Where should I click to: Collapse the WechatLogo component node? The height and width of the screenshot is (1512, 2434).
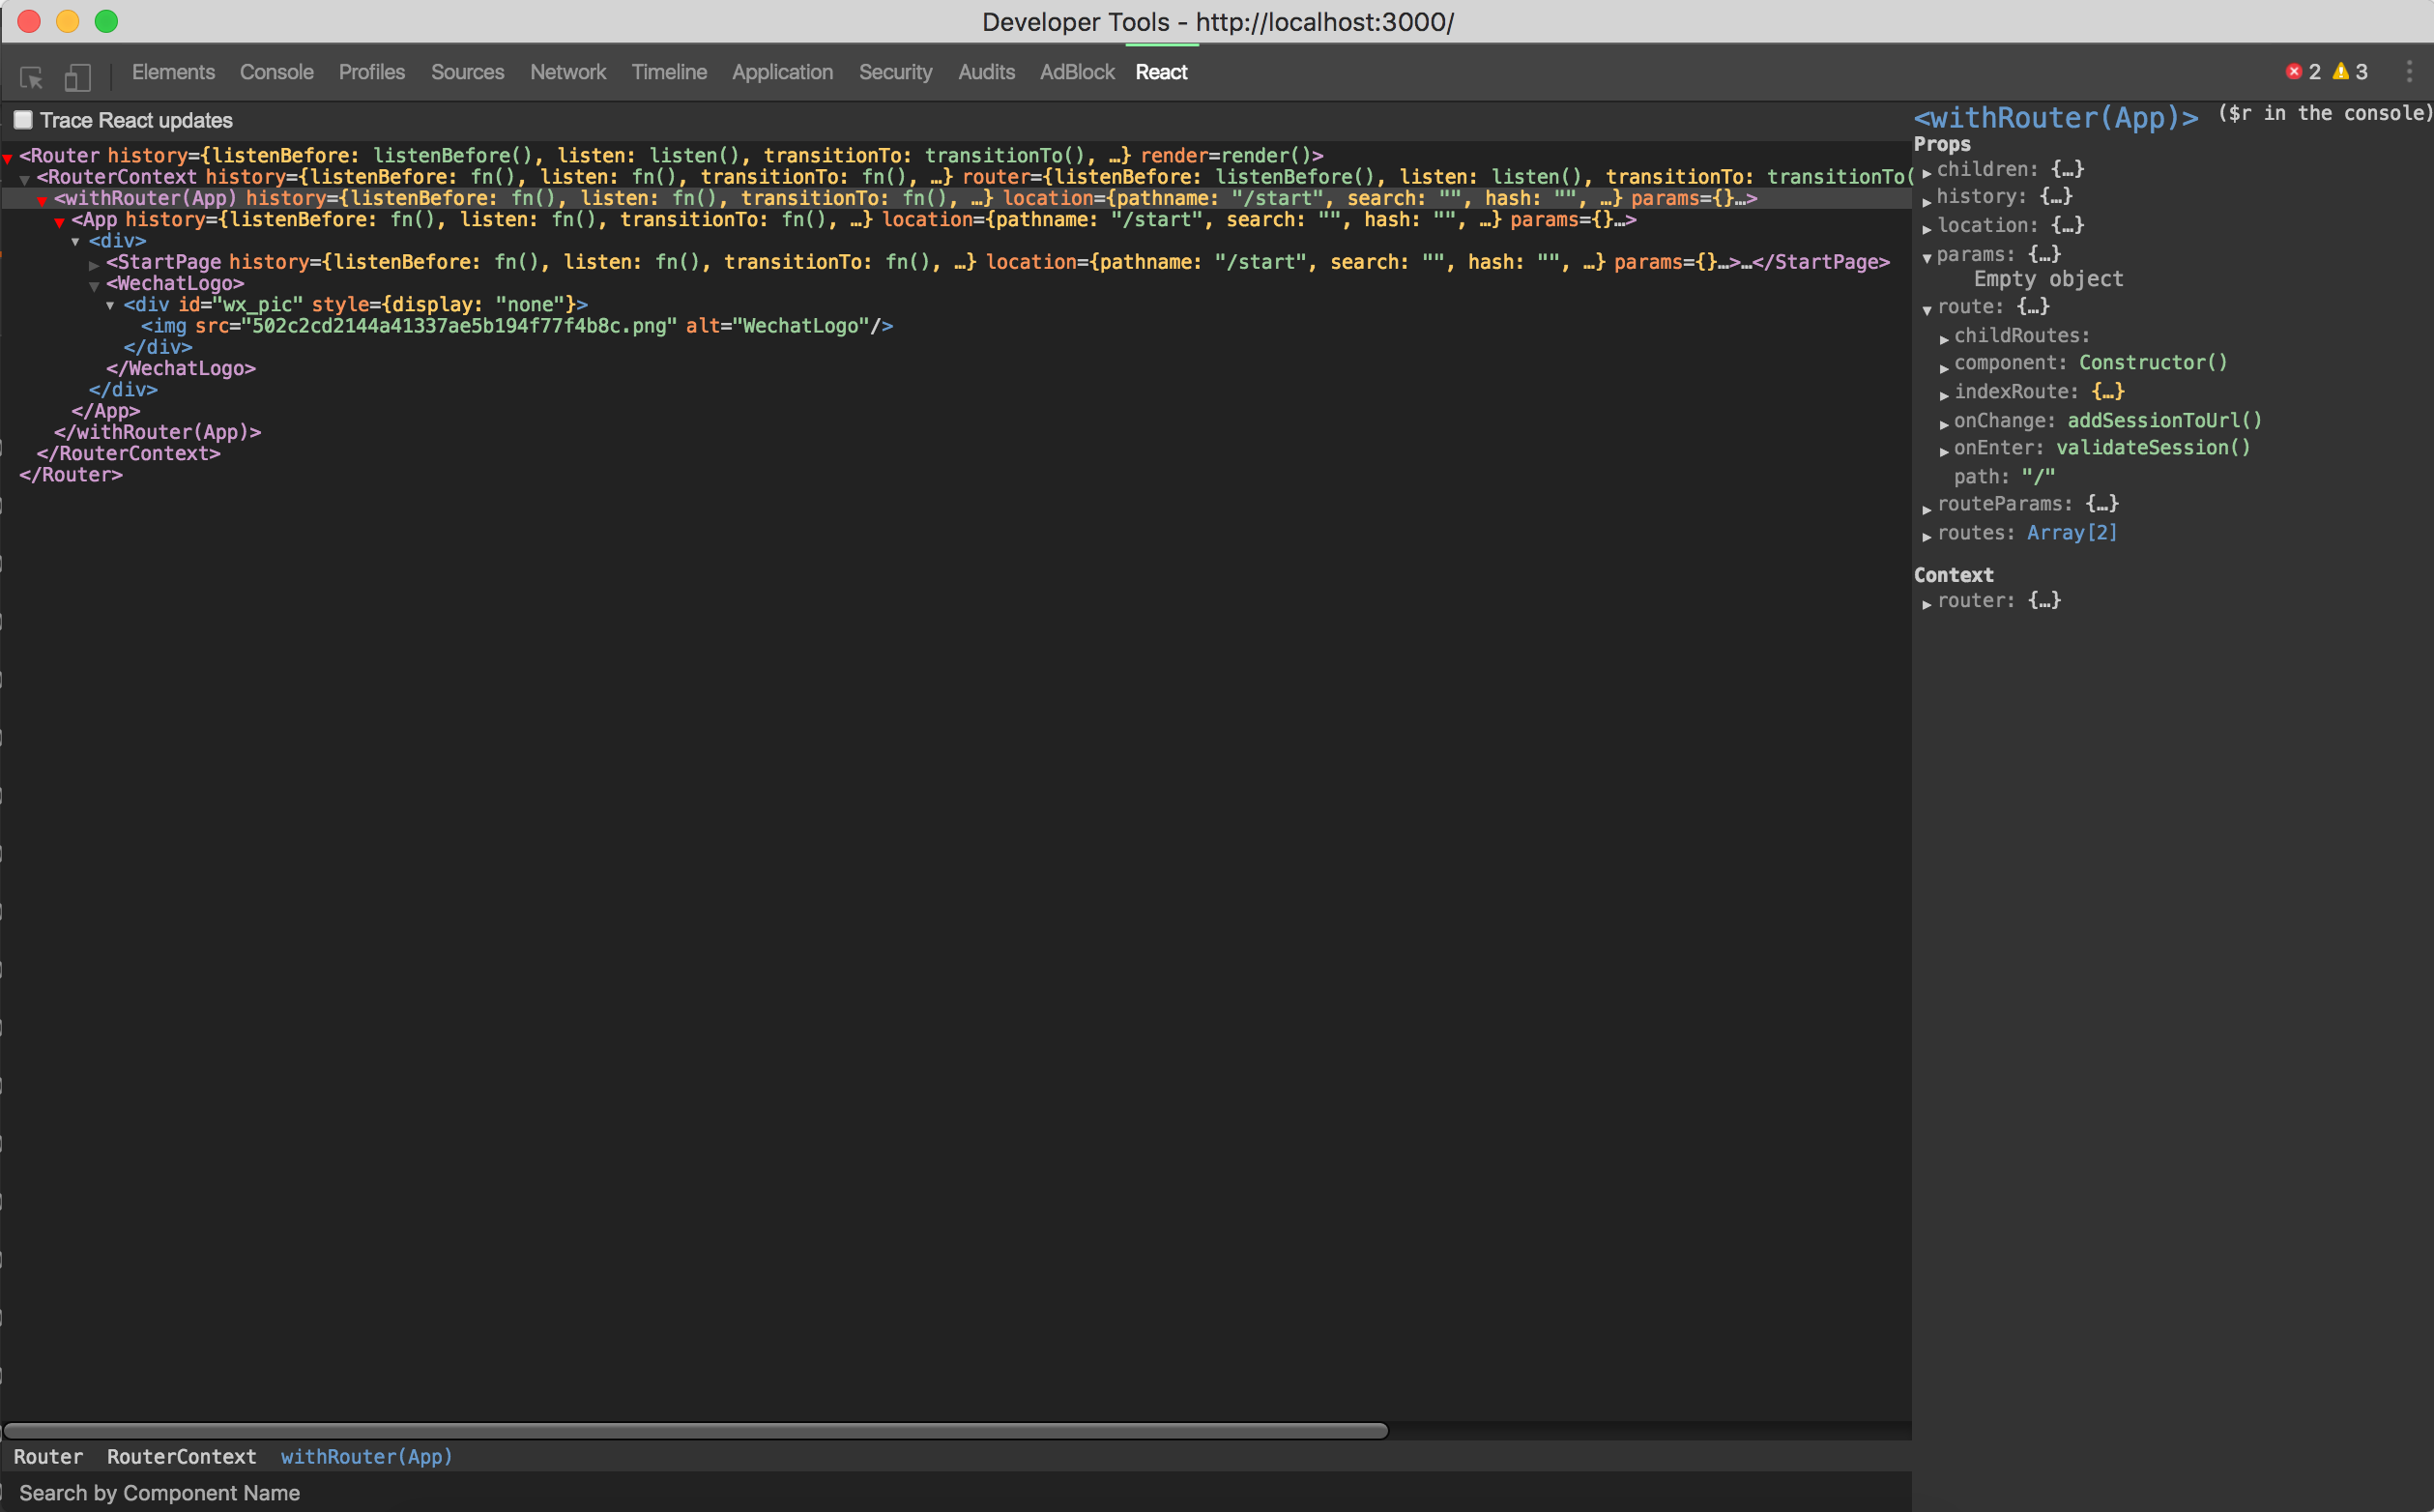coord(94,286)
